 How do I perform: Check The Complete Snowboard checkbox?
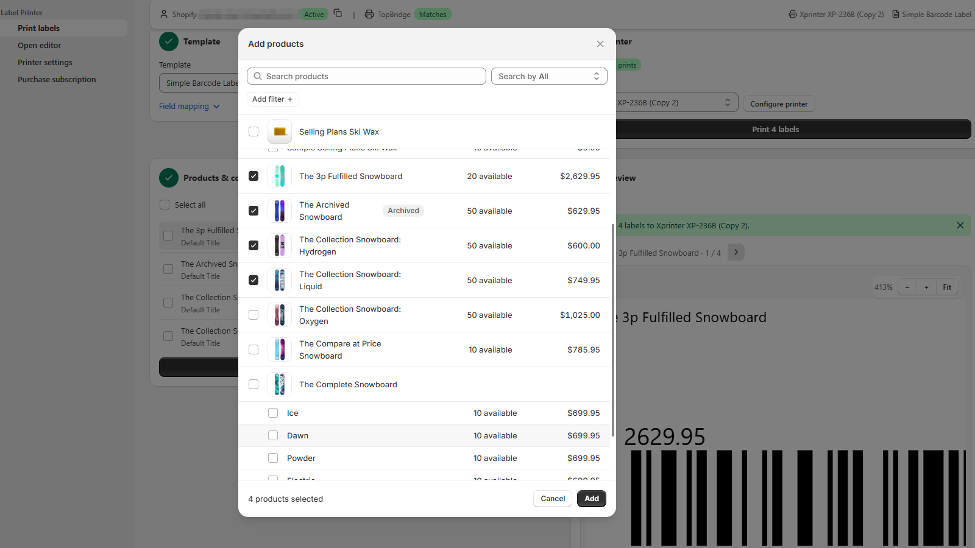(253, 384)
